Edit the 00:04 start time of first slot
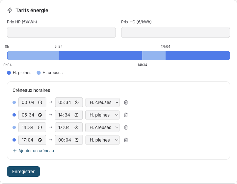The height and width of the screenshot is (184, 237). click(x=32, y=102)
